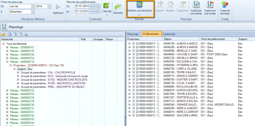The width and height of the screenshot is (255, 126).
Task: Click the refresh icon in hierarchy toolbar
Action: [4, 34]
